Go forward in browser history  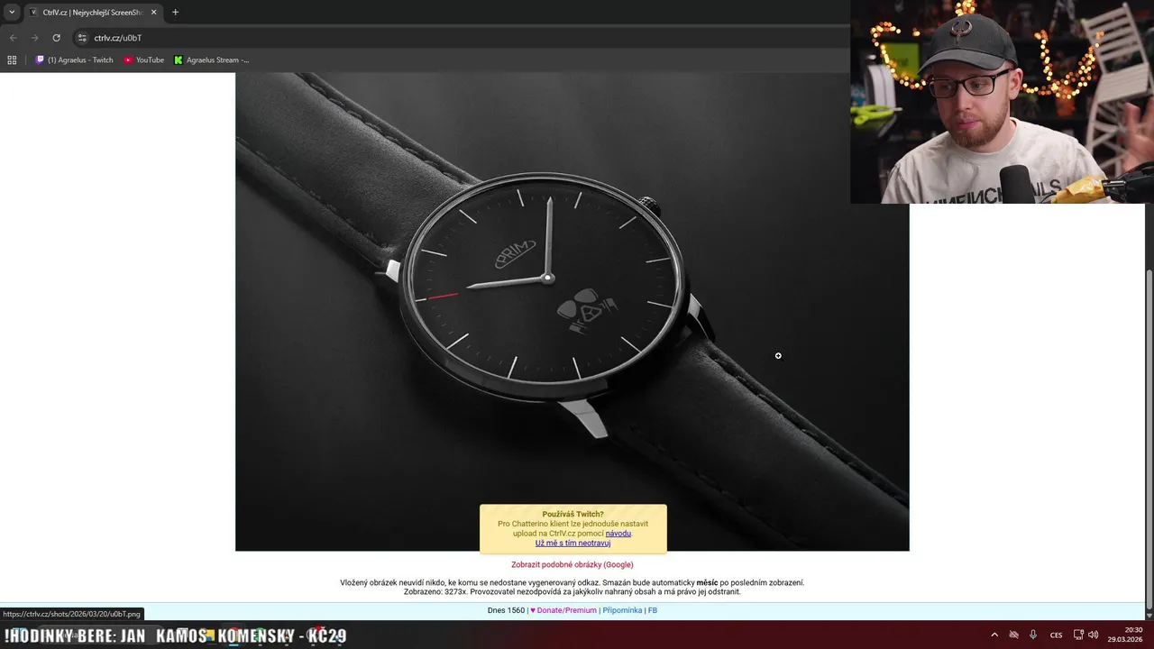tap(34, 38)
